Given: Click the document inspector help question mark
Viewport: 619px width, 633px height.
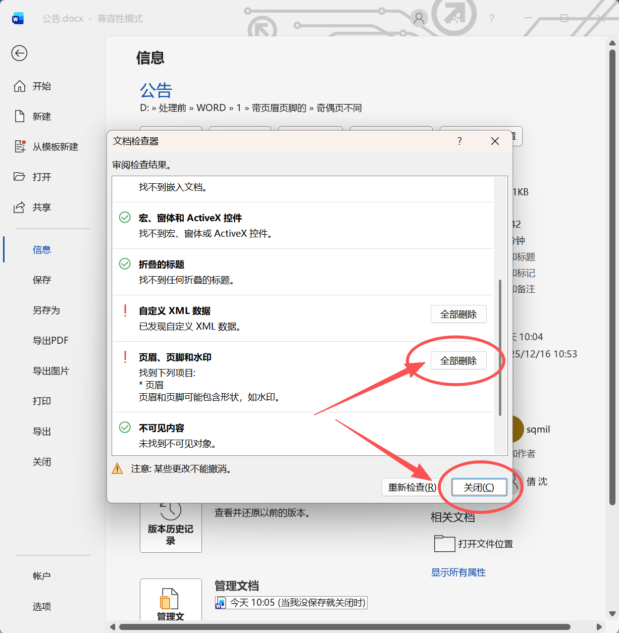Looking at the screenshot, I should [x=459, y=141].
